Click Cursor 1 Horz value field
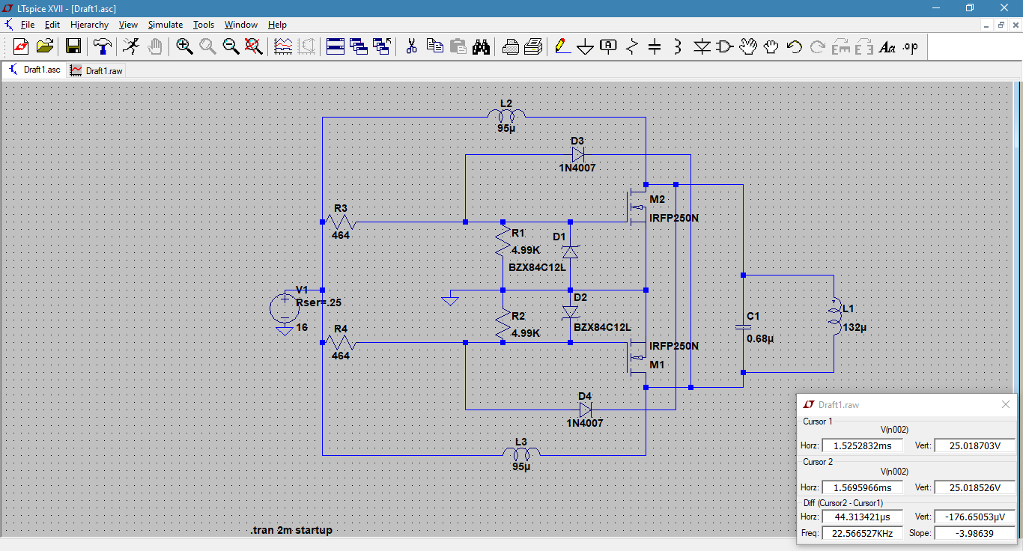This screenshot has width=1023, height=551. click(x=862, y=445)
